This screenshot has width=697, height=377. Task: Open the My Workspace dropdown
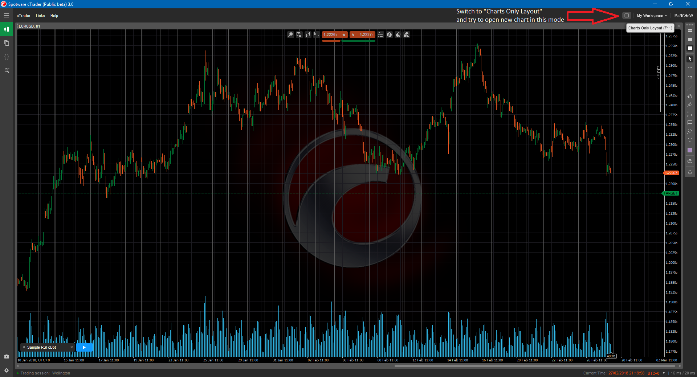(x=652, y=16)
